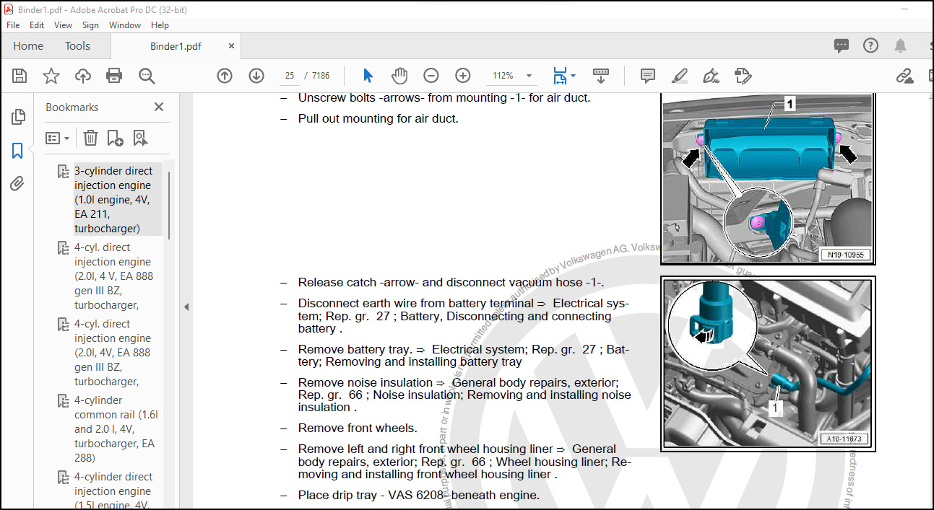This screenshot has height=510, width=934.
Task: Select the Binder1.pdf document tab
Action: click(176, 46)
